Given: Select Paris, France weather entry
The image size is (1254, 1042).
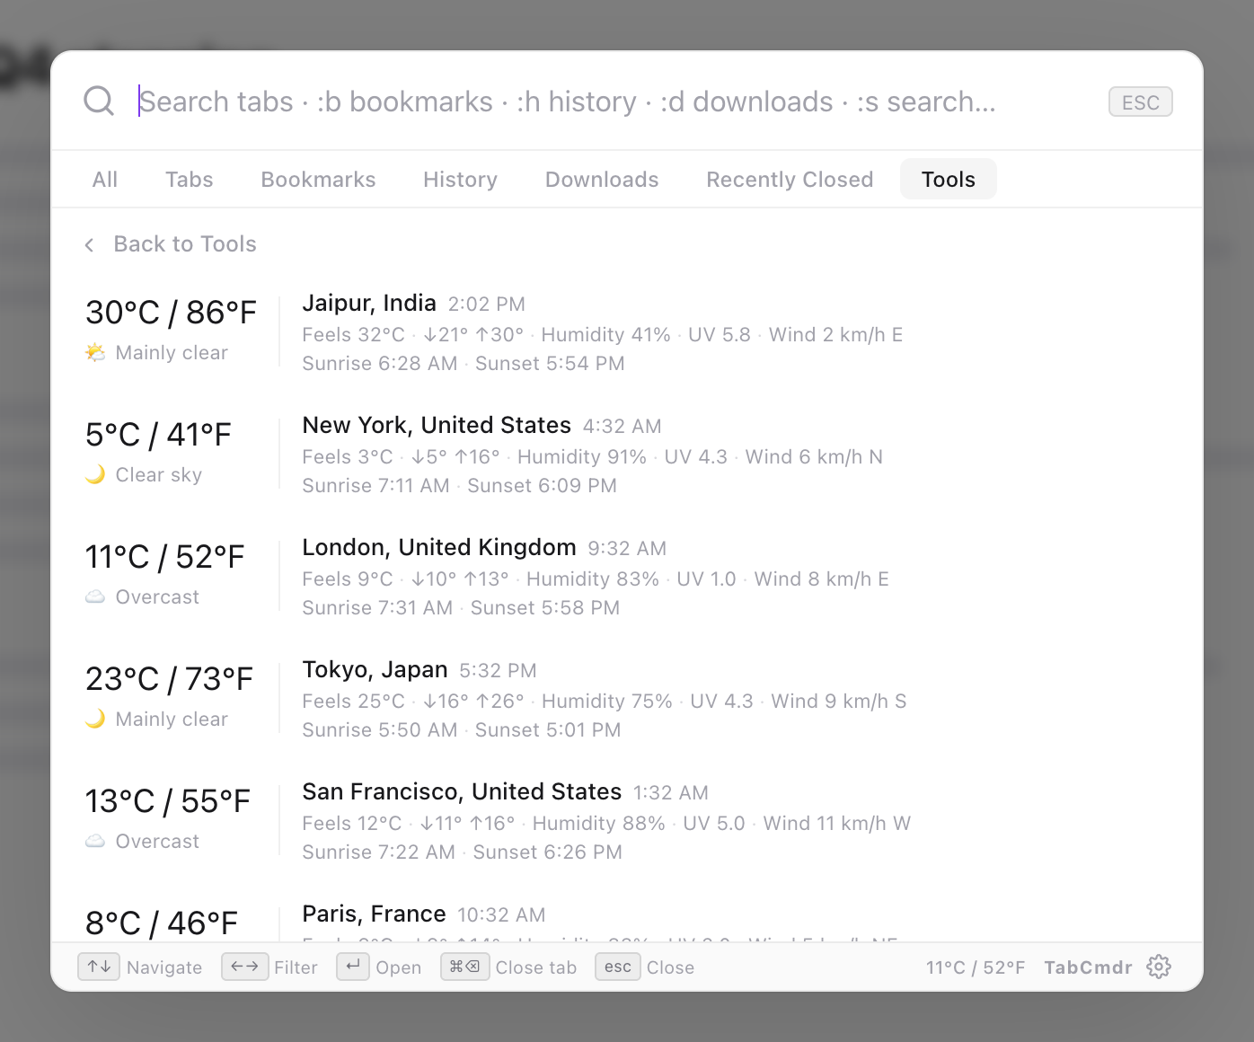Looking at the screenshot, I should [627, 916].
